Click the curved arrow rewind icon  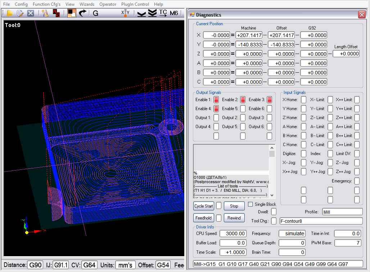pyautogui.click(x=83, y=13)
